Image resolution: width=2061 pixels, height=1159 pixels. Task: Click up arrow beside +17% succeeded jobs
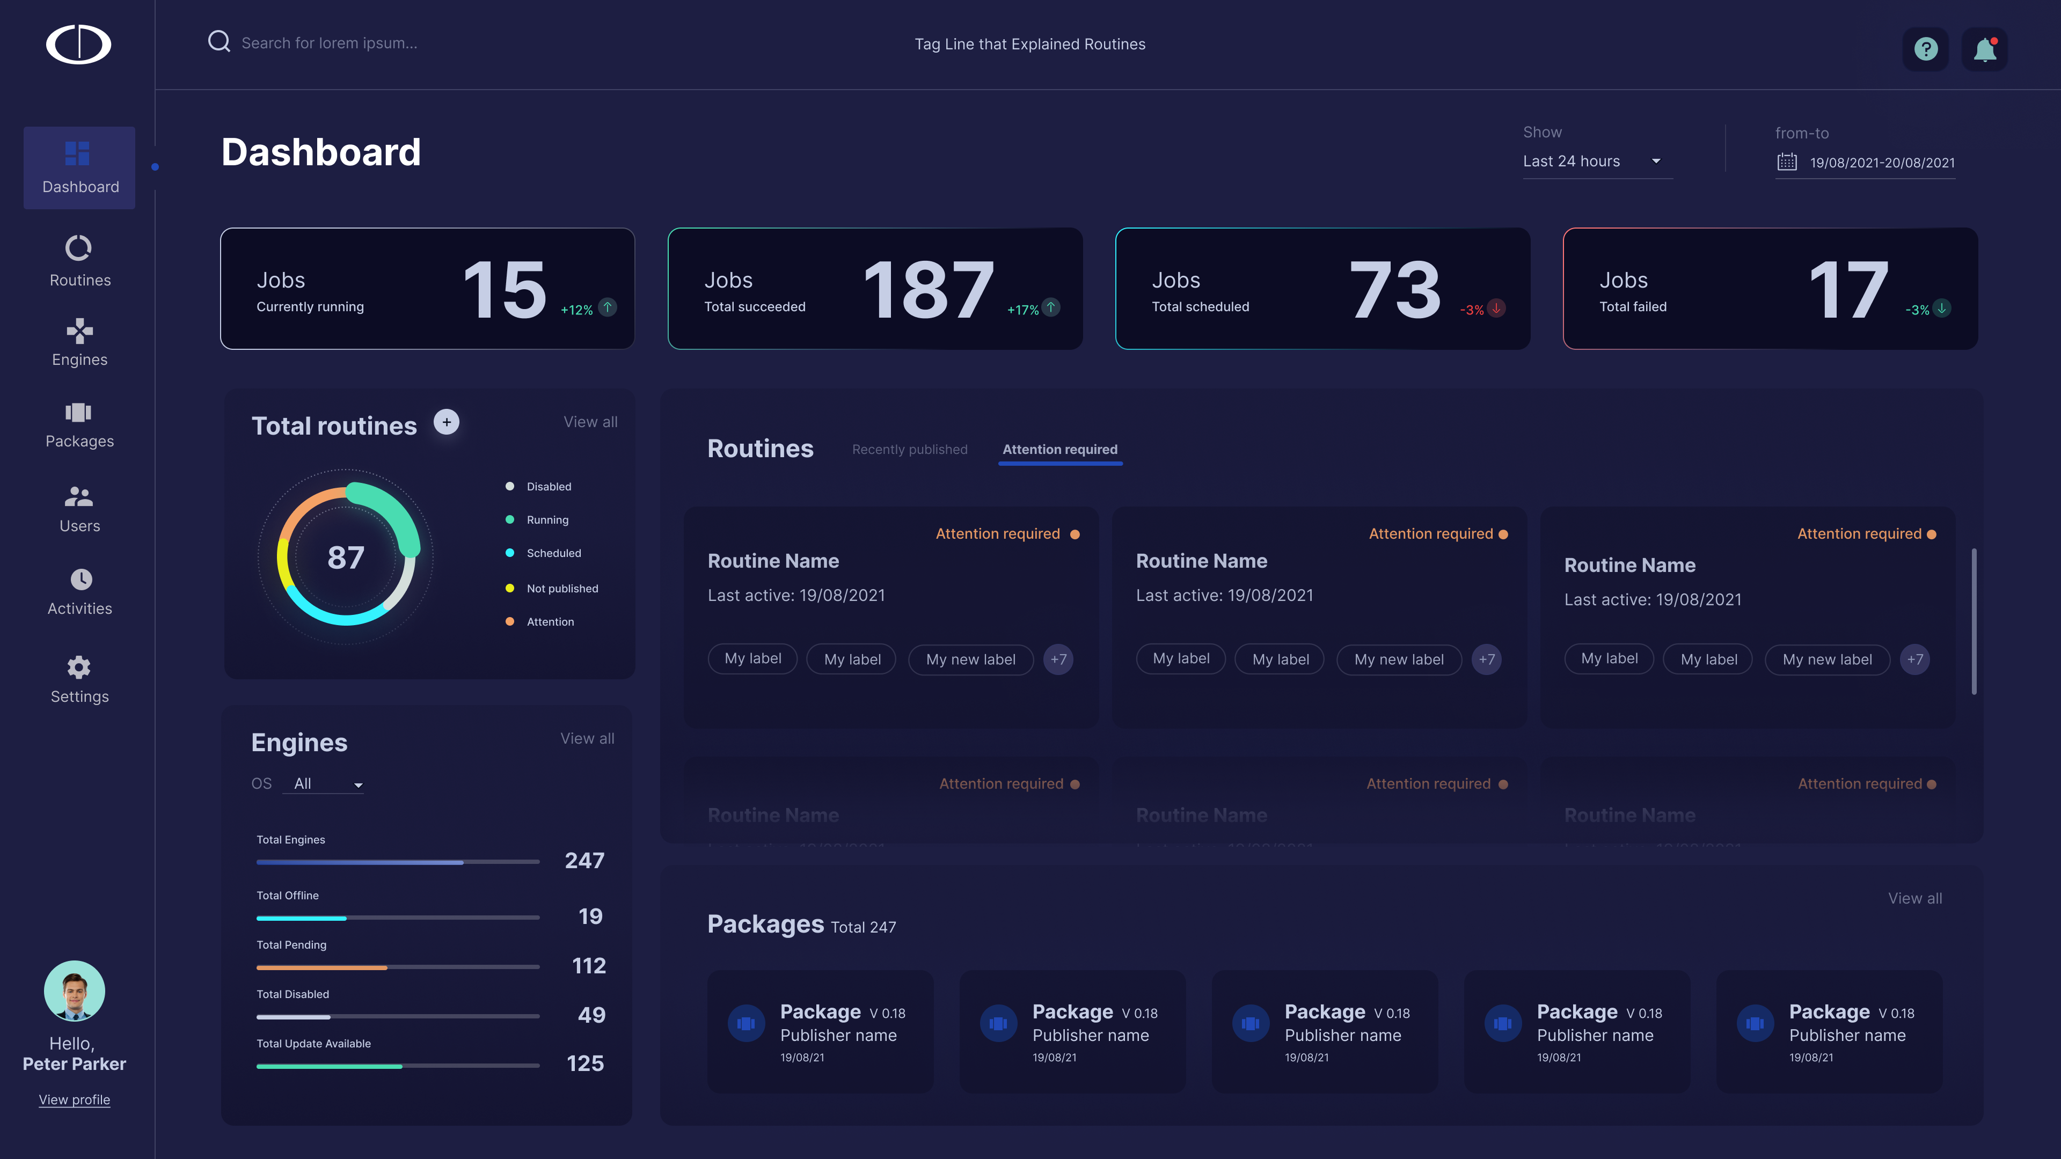coord(1051,307)
